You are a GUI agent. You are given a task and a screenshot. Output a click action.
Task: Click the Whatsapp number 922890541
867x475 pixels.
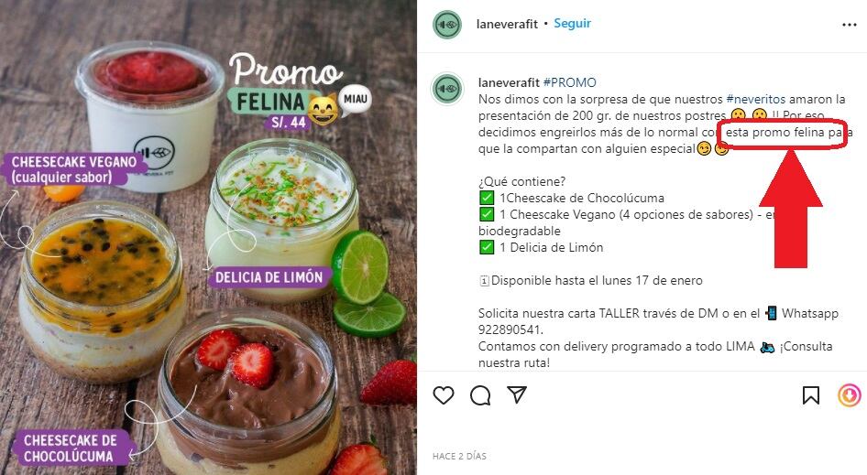pyautogui.click(x=510, y=329)
